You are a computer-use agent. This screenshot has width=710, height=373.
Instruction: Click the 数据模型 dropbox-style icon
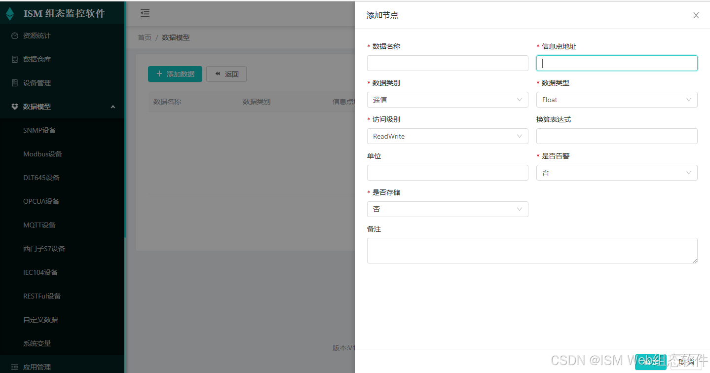pos(15,107)
